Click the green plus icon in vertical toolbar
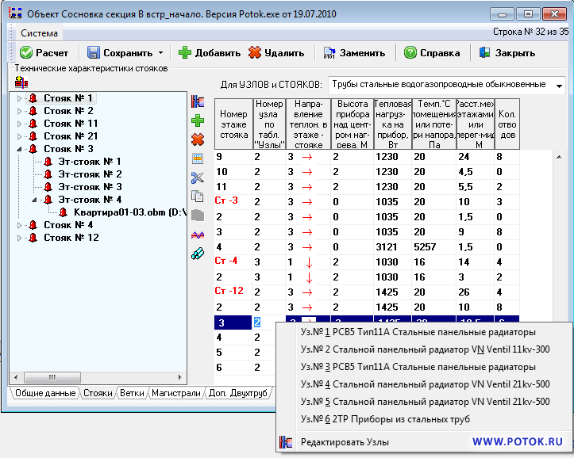574x458 pixels. 198,120
